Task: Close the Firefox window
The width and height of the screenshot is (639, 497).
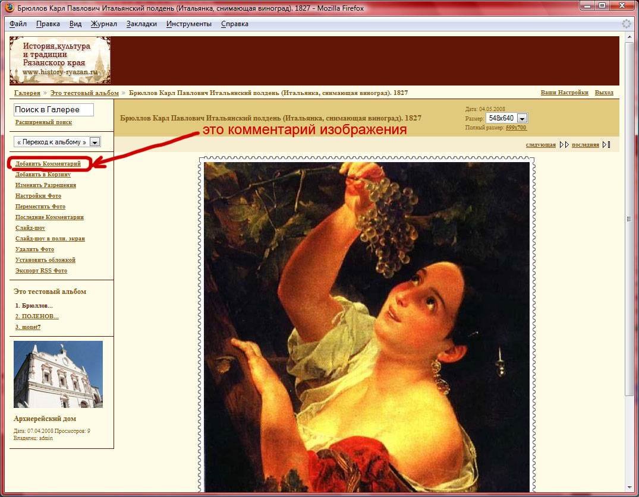Action: coord(622,6)
